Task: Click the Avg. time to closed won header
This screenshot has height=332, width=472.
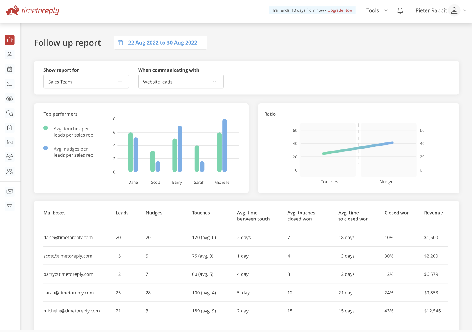Action: tap(354, 216)
